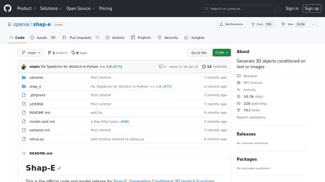
Task: Click the Notifications bell button
Action: [231, 24]
